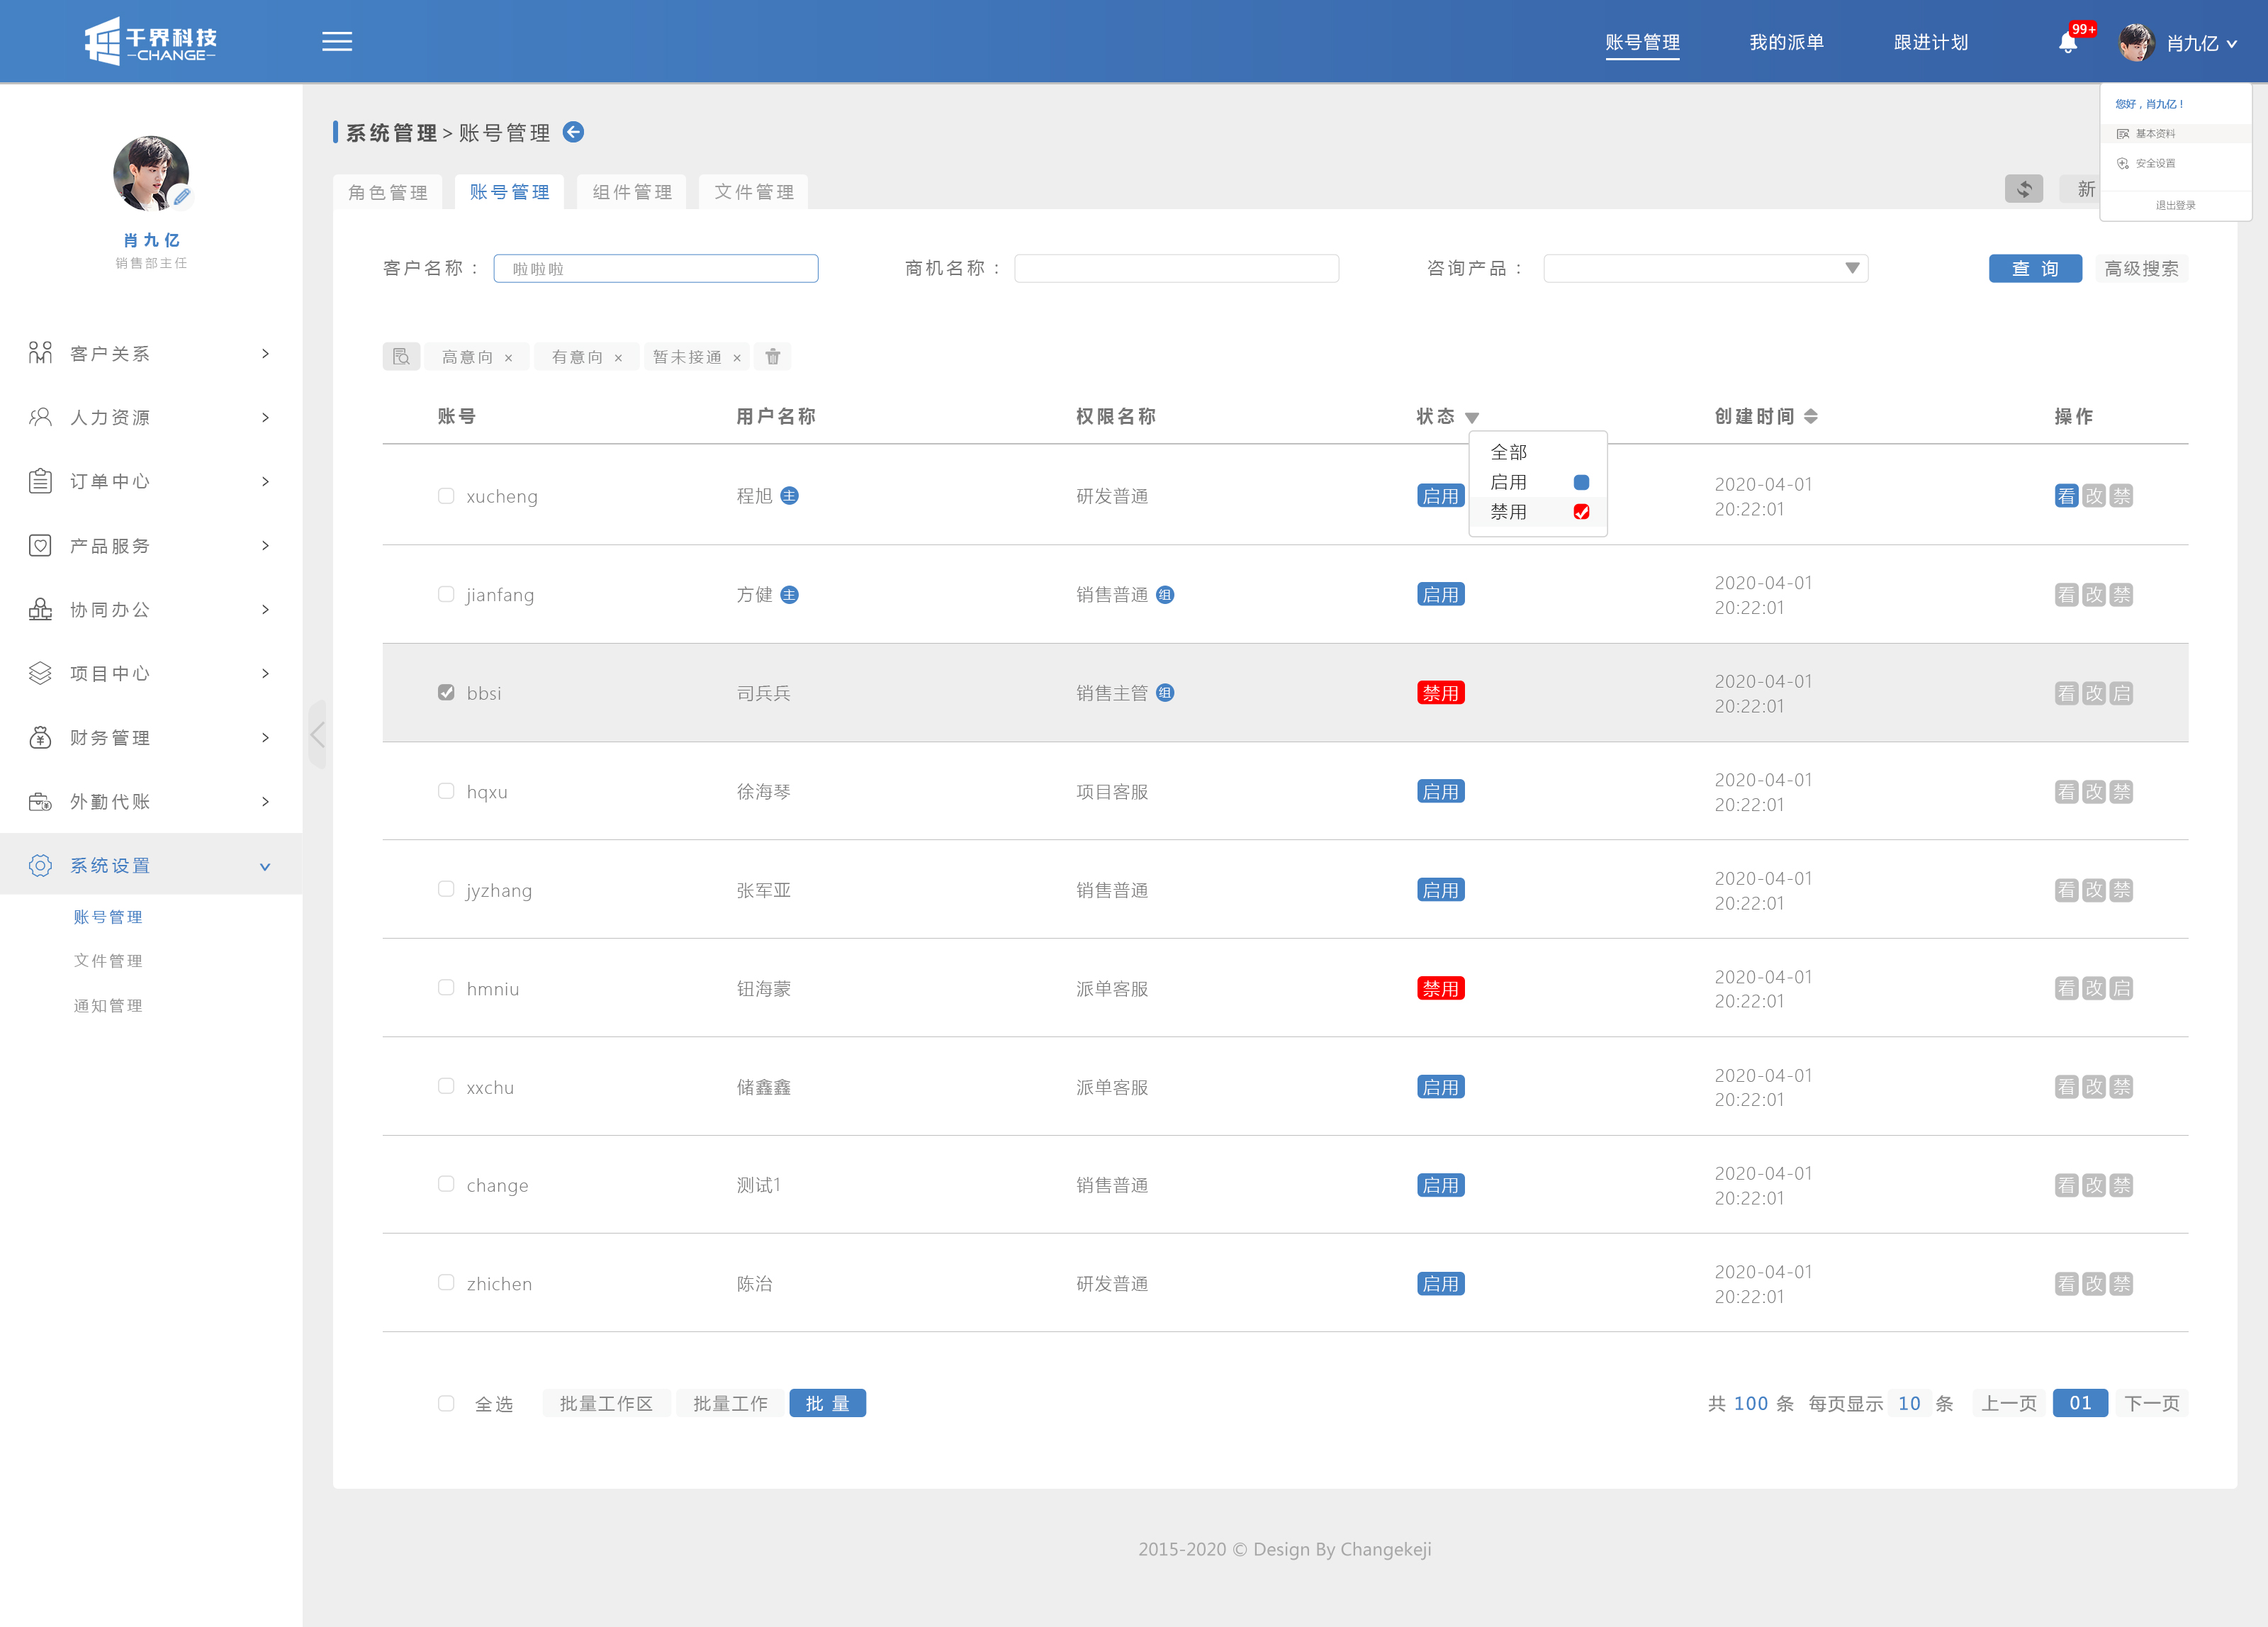Viewport: 2268px width, 1627px height.
Task: Click 看 view icon for hqxu row
Action: pyautogui.click(x=2066, y=792)
